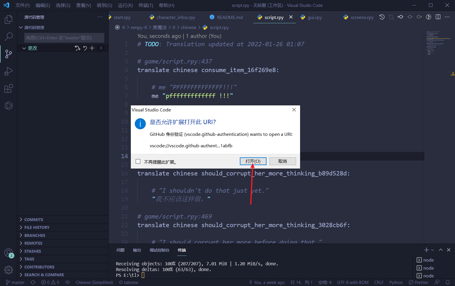Show the Problems panel tab
Screen dimensions: 455x286
pyautogui.click(x=120, y=250)
